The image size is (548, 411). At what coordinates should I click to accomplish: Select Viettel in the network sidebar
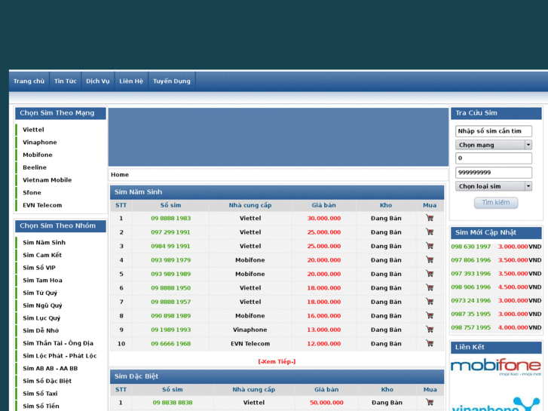[33, 130]
